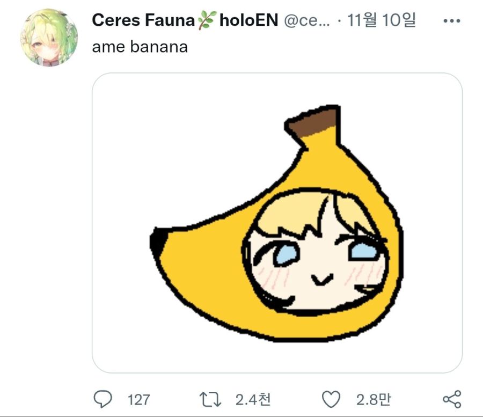Click the "ame banana" tweet text
The height and width of the screenshot is (417, 483).
pyautogui.click(x=140, y=47)
